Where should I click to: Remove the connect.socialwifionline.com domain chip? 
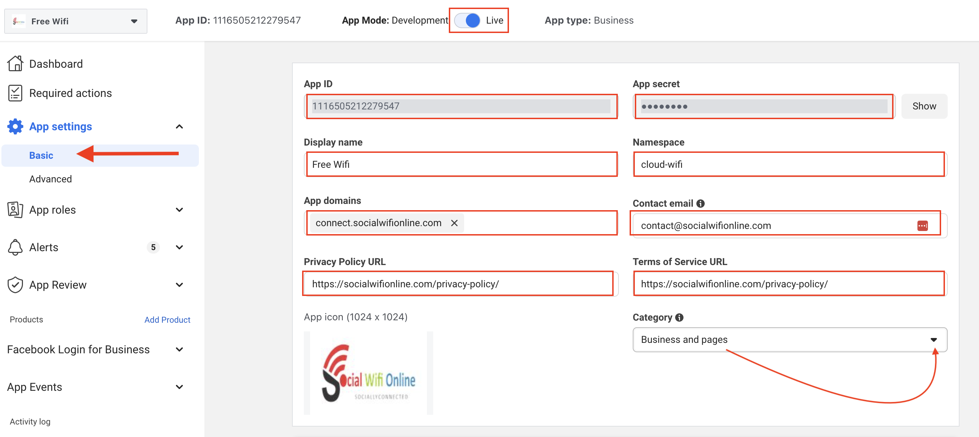pyautogui.click(x=454, y=223)
